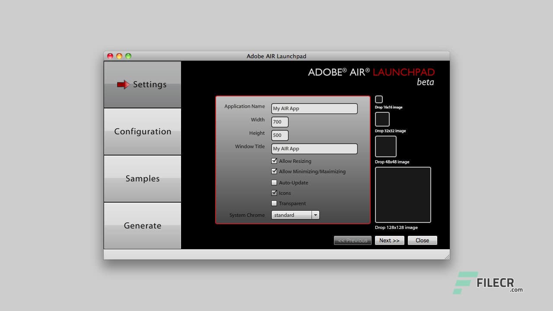Click the Previous button
Screen dimensions: 553x311
[353, 240]
